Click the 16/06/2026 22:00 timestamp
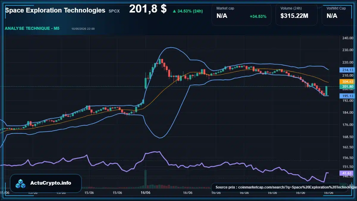Screen dimensions: 357x201 83,29
